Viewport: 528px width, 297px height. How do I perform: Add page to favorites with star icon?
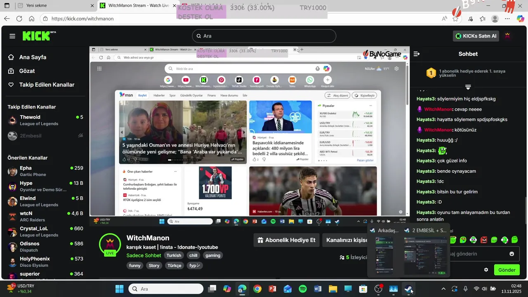[x=455, y=19]
